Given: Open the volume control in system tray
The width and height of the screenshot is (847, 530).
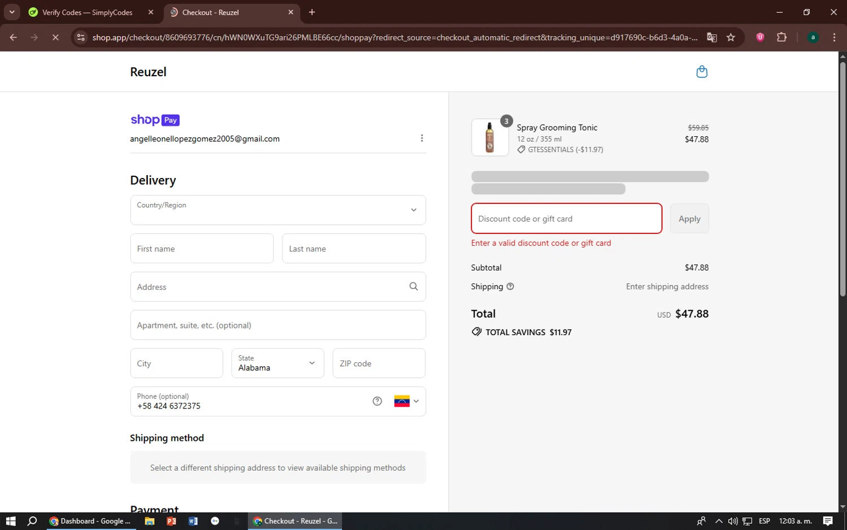Looking at the screenshot, I should (x=733, y=521).
